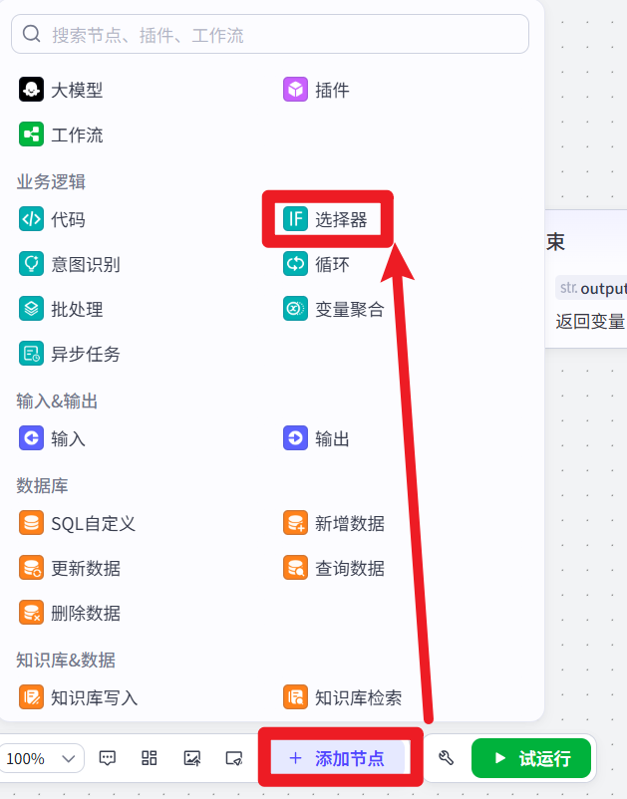The image size is (627, 799).
Task: Click the 添加节点 button
Action: coord(337,758)
